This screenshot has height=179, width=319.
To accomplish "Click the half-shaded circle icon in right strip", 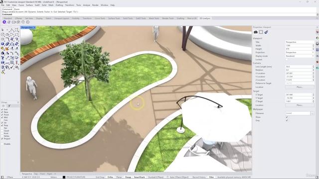I will coord(317,38).
